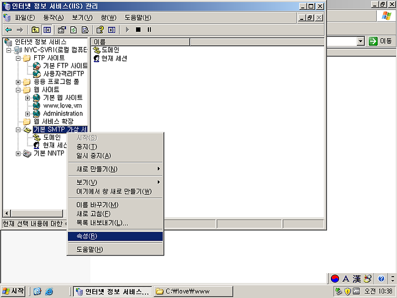
Task: Expand the 기본 웹 사이트 node
Action: click(28, 98)
